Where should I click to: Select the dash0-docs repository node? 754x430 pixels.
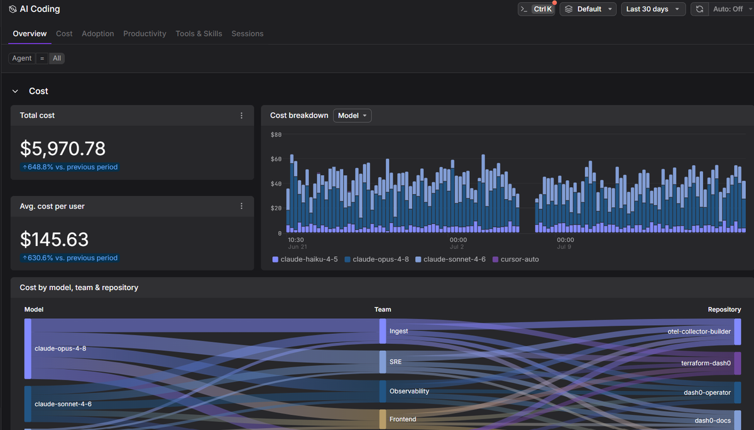tap(738, 420)
